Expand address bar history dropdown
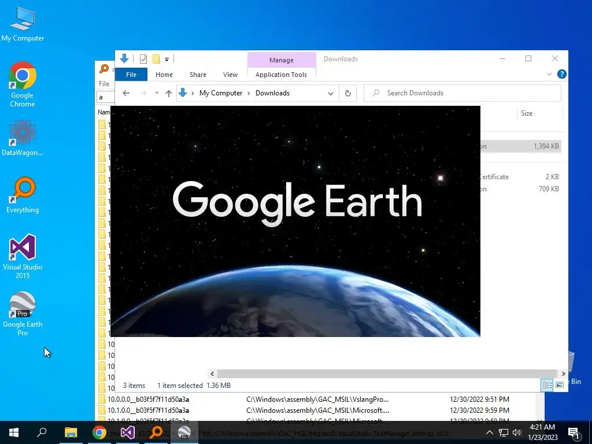The height and width of the screenshot is (444, 592). click(330, 93)
